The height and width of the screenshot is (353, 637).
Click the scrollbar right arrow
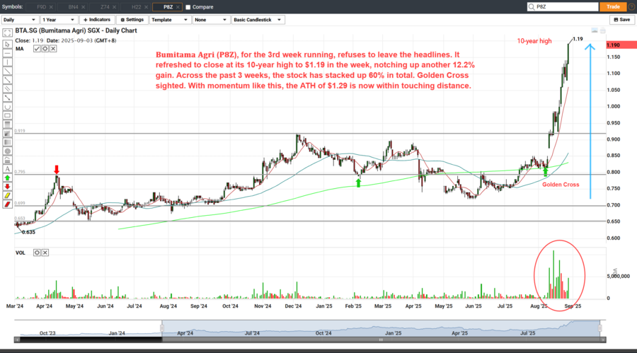603,340
